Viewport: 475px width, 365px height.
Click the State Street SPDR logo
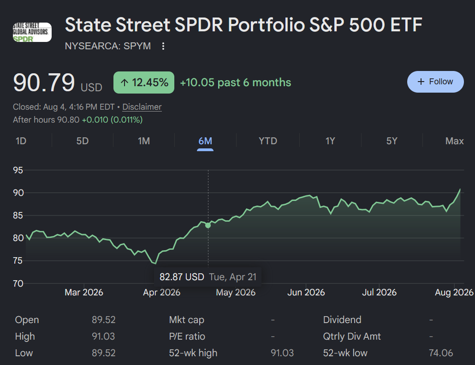click(x=32, y=32)
